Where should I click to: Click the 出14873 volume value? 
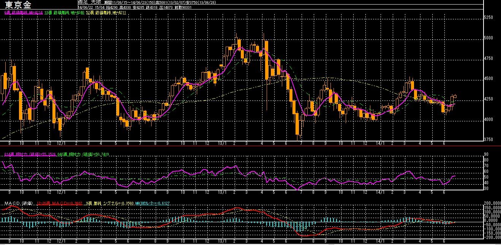[166, 8]
